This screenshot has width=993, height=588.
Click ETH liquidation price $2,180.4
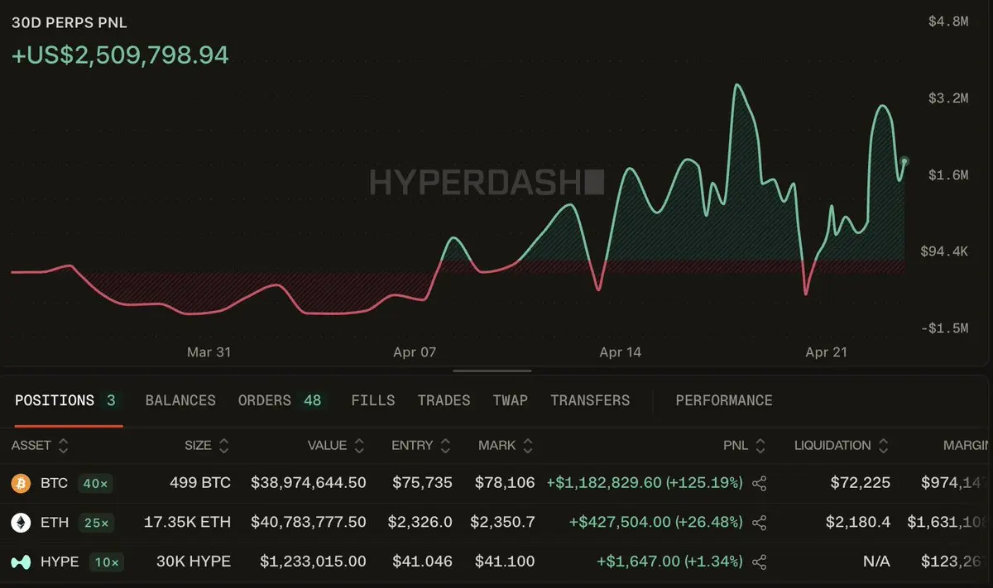click(858, 523)
